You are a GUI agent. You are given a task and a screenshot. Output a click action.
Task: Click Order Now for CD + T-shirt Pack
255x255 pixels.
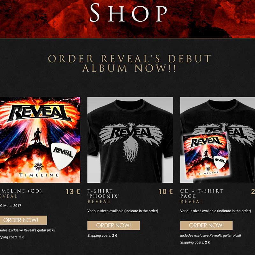coord(206,225)
